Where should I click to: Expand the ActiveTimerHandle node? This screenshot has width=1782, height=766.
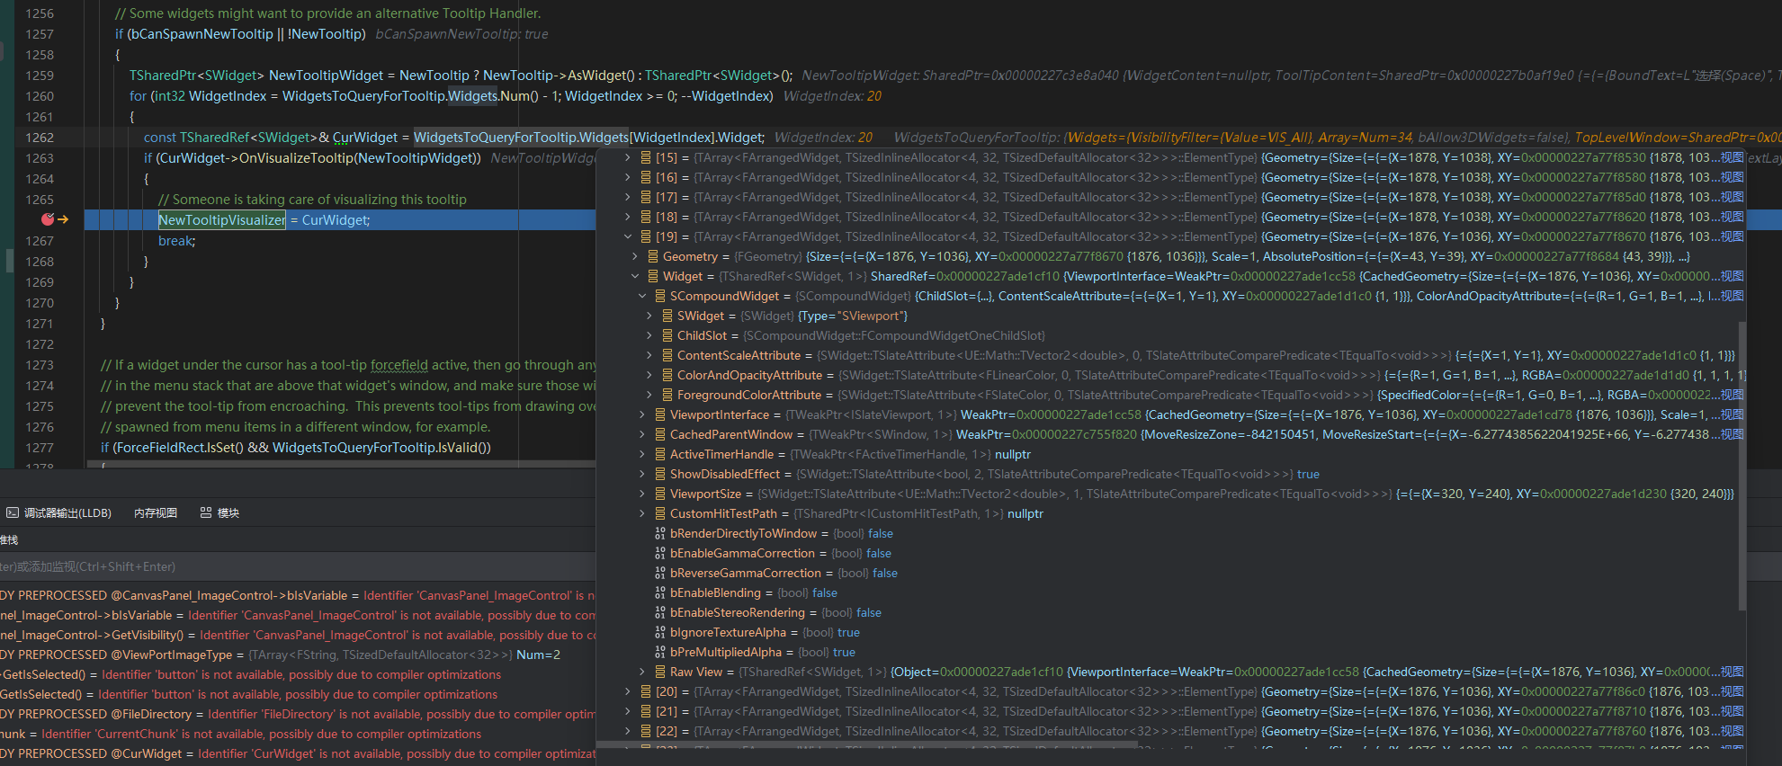(x=642, y=454)
